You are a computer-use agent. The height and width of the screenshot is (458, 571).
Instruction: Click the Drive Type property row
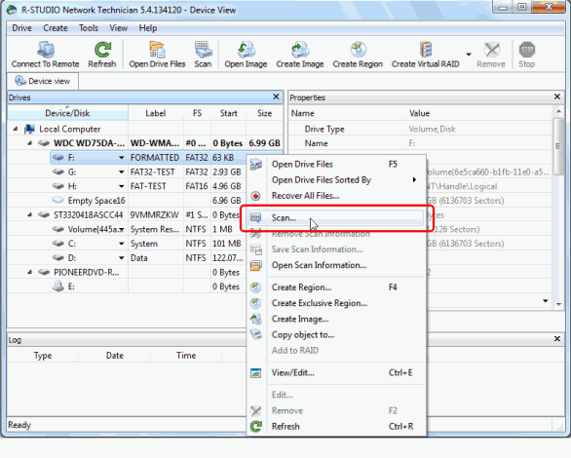coord(421,129)
